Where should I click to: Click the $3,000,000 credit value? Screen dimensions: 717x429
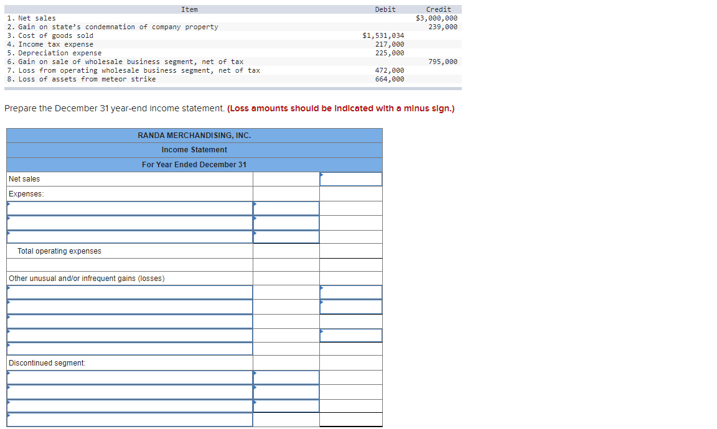tap(437, 18)
